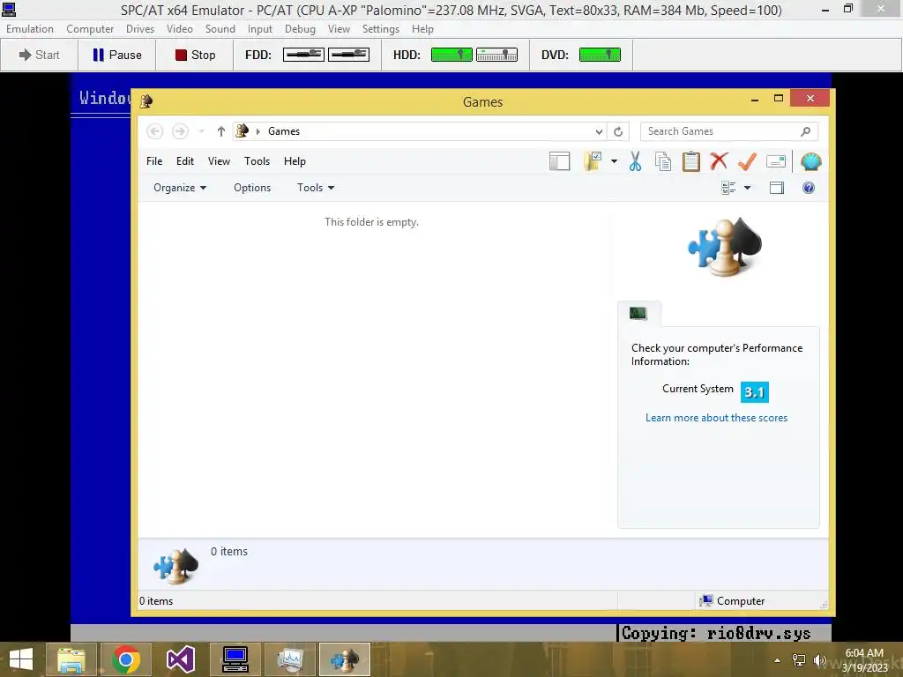Click the Copy icon in Games toolbar
The image size is (903, 677).
(x=663, y=162)
